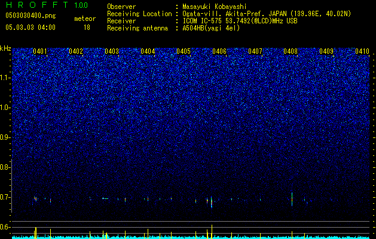Click the 0407 time marker
Image resolution: width=376 pixels, height=239 pixels.
pyautogui.click(x=255, y=51)
